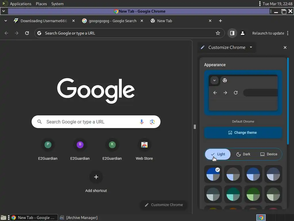294x221 pixels.
Task: Start voice search with microphone icon
Action: tap(142, 122)
